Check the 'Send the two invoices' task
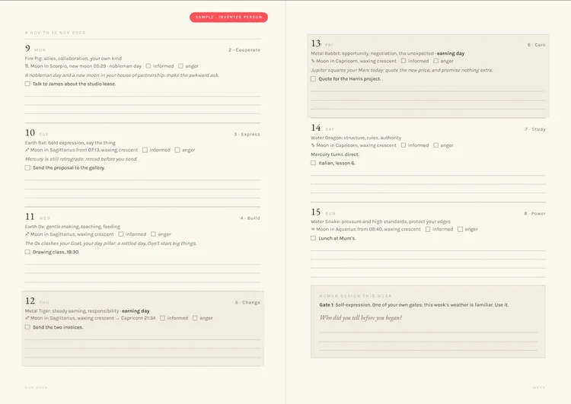 [x=27, y=327]
